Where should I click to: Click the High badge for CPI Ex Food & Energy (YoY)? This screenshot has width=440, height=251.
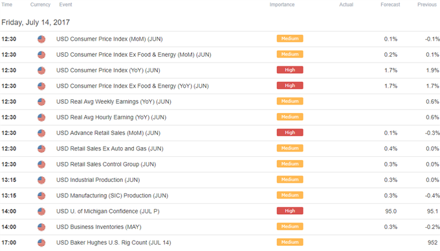290,86
